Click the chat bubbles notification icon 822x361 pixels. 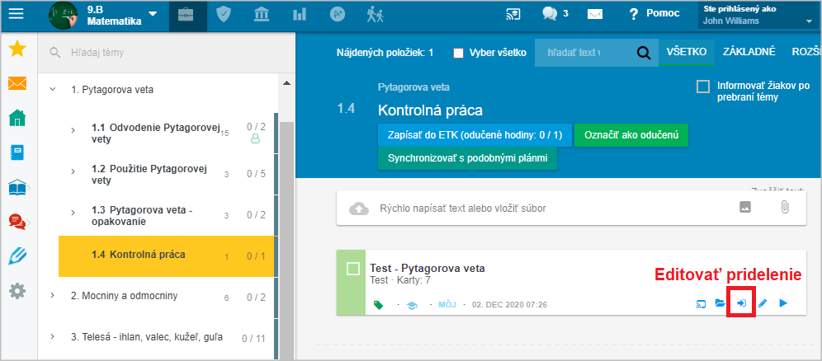(x=550, y=14)
